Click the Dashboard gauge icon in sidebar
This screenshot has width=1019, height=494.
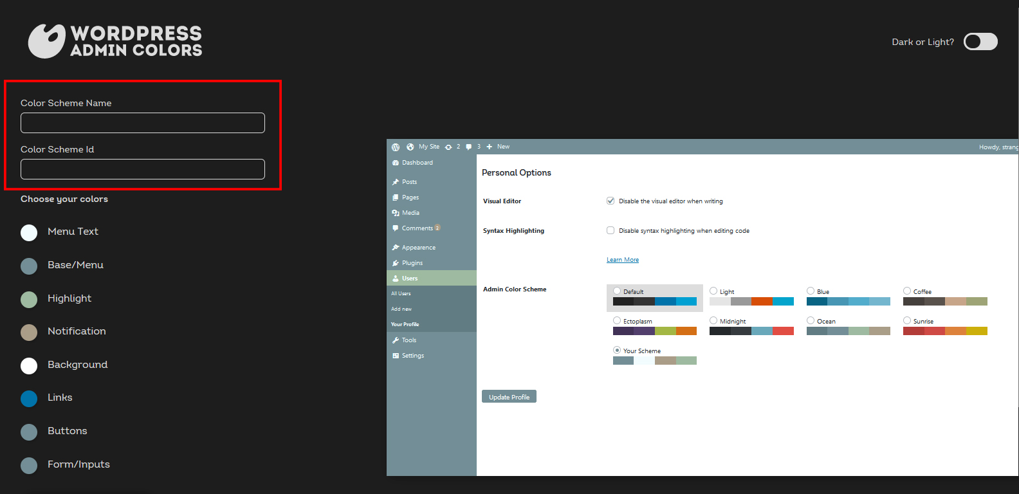pyautogui.click(x=396, y=163)
